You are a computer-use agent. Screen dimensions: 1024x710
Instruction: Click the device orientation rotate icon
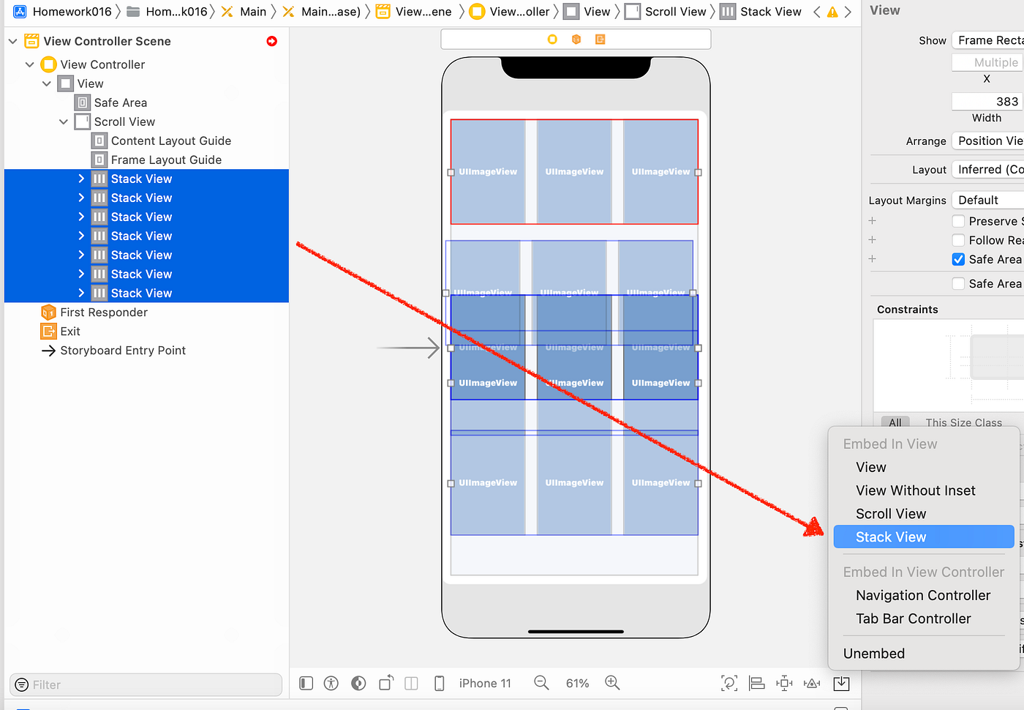click(385, 682)
